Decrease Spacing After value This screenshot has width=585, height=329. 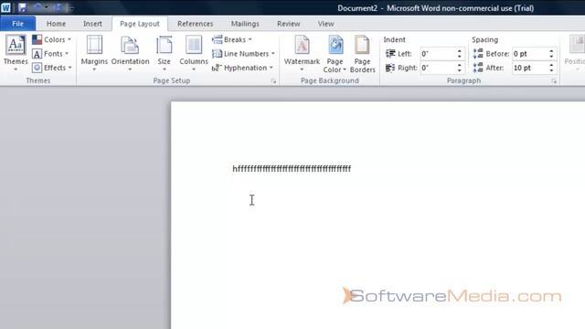[x=551, y=70]
